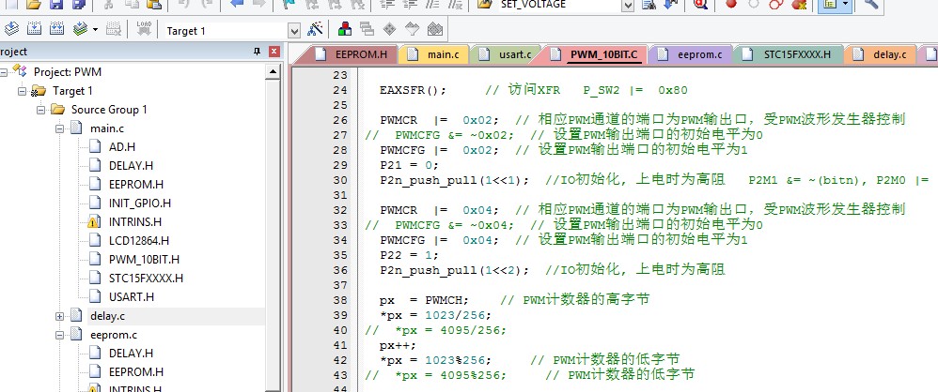Save the current file with the Save icon

click(x=56, y=5)
